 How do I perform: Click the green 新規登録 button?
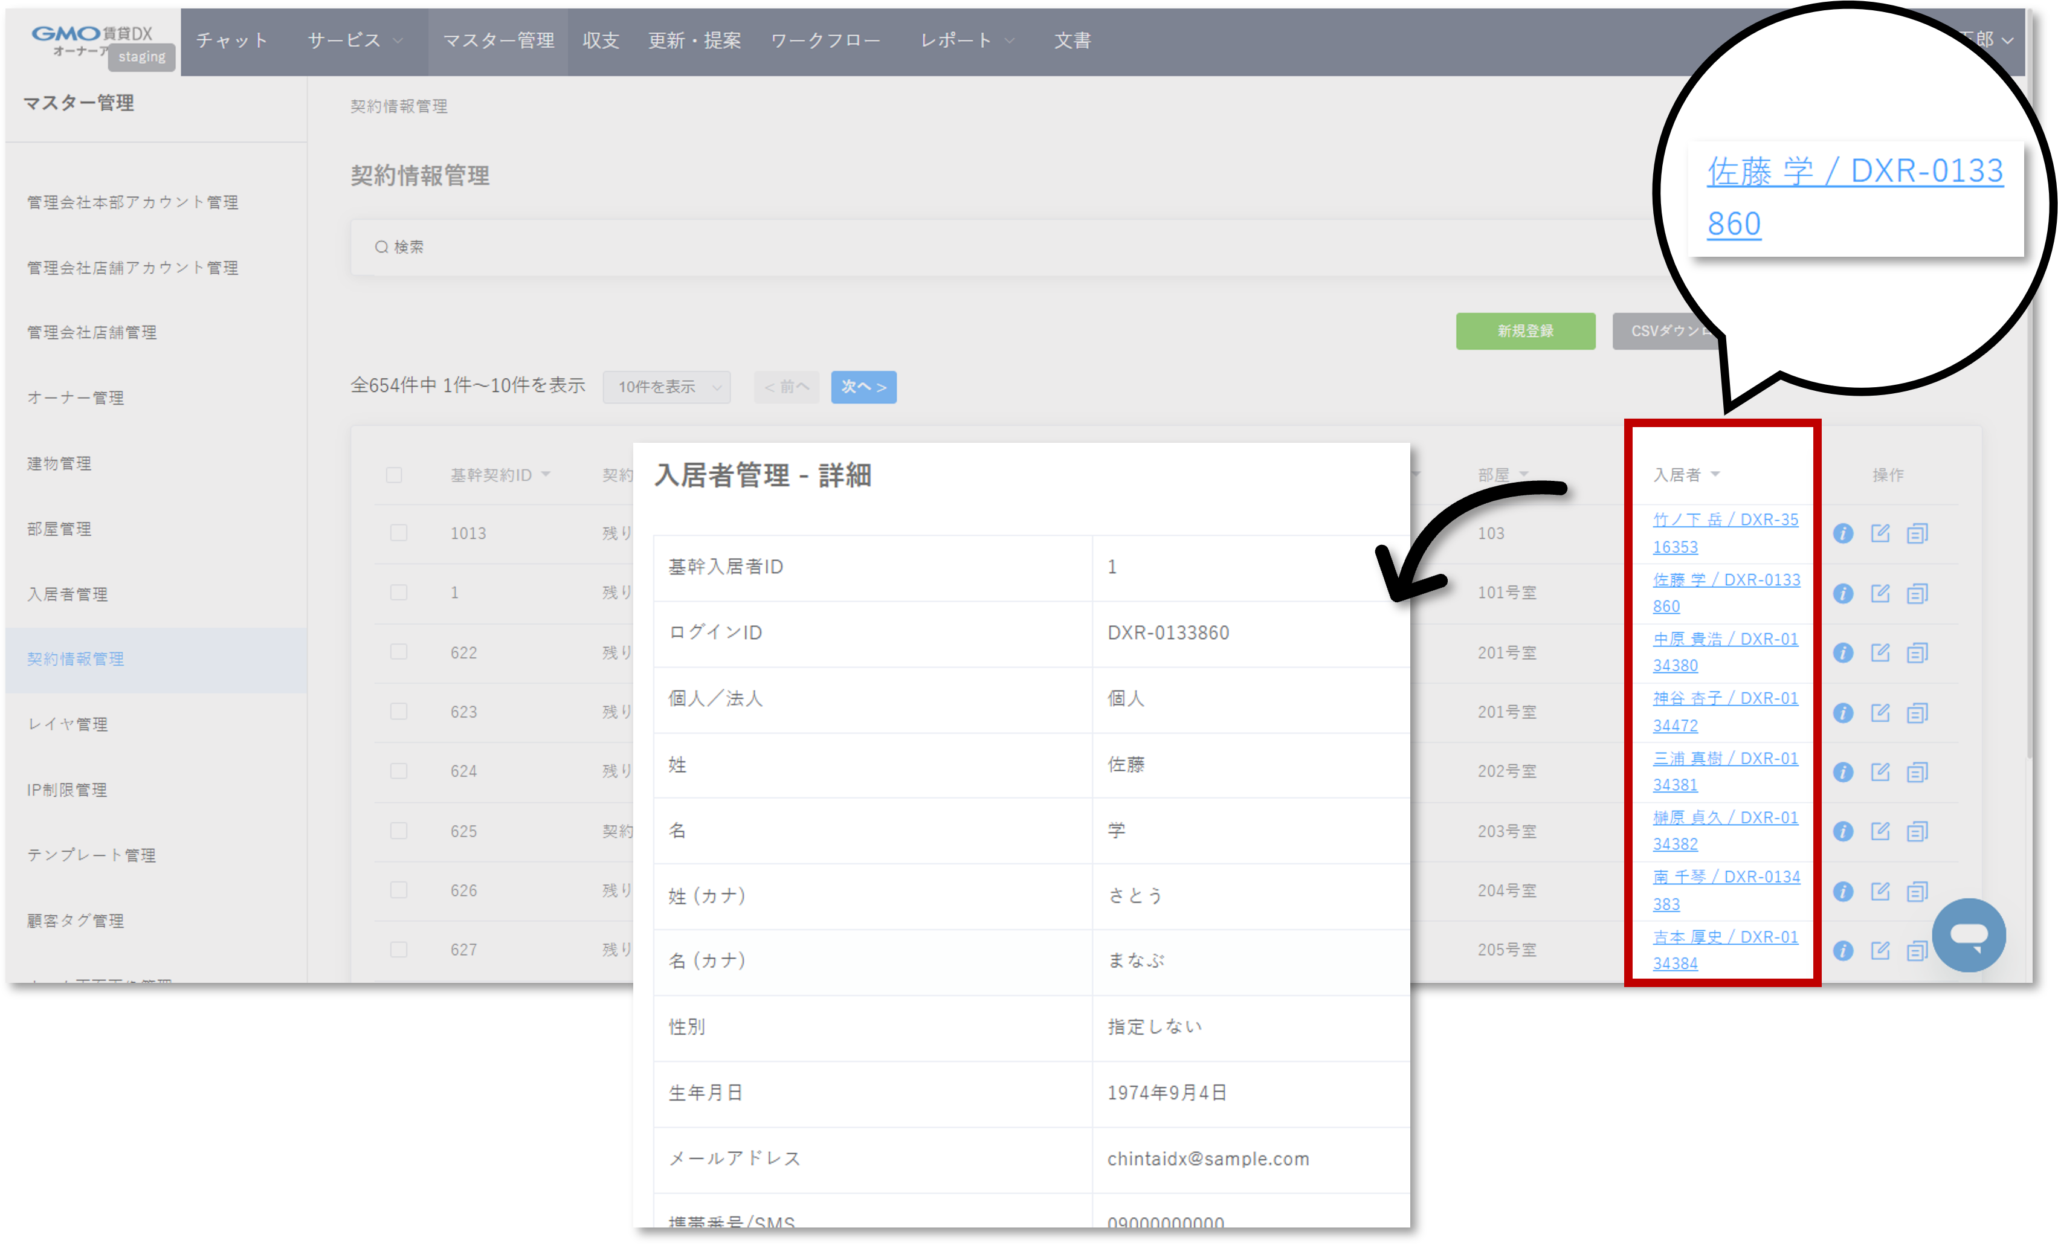point(1525,330)
